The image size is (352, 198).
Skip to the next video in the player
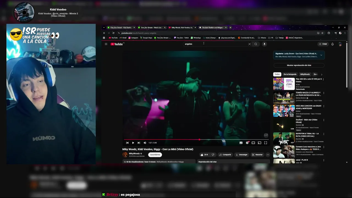[x=139, y=143]
